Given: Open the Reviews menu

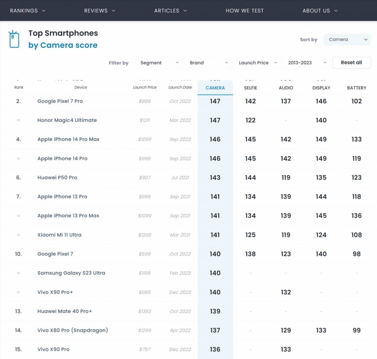Looking at the screenshot, I should click(100, 11).
